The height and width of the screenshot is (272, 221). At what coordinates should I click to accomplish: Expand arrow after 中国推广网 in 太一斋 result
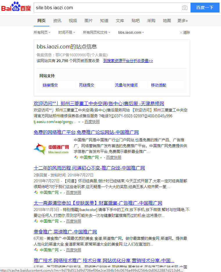point(61,222)
